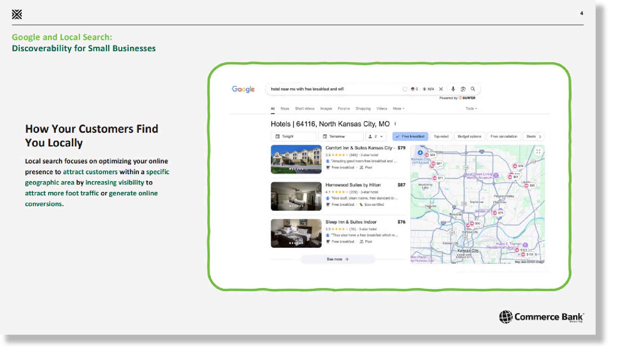Deselect the Free breakfast filter chip
Image resolution: width=625 pixels, height=351 pixels.
click(410, 136)
